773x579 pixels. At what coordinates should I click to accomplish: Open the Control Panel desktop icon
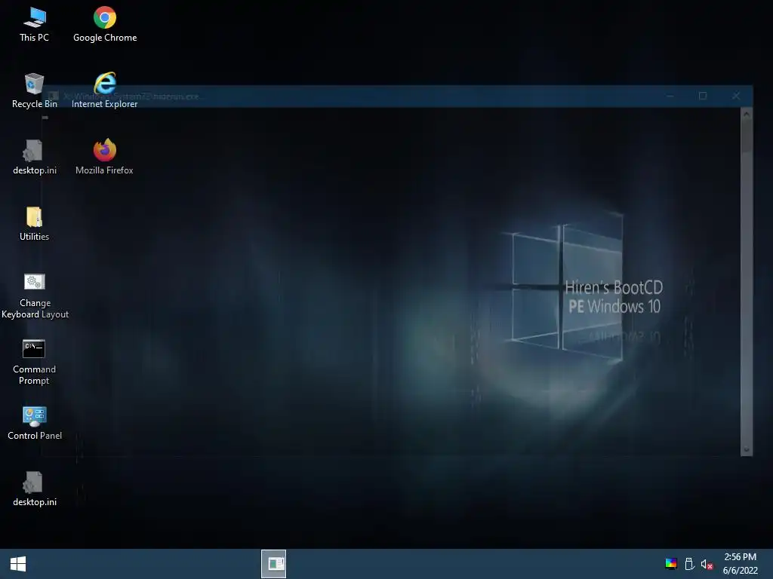tap(35, 423)
